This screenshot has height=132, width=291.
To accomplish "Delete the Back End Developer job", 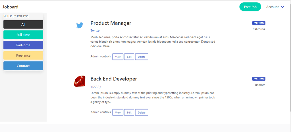I will pos(142,112).
